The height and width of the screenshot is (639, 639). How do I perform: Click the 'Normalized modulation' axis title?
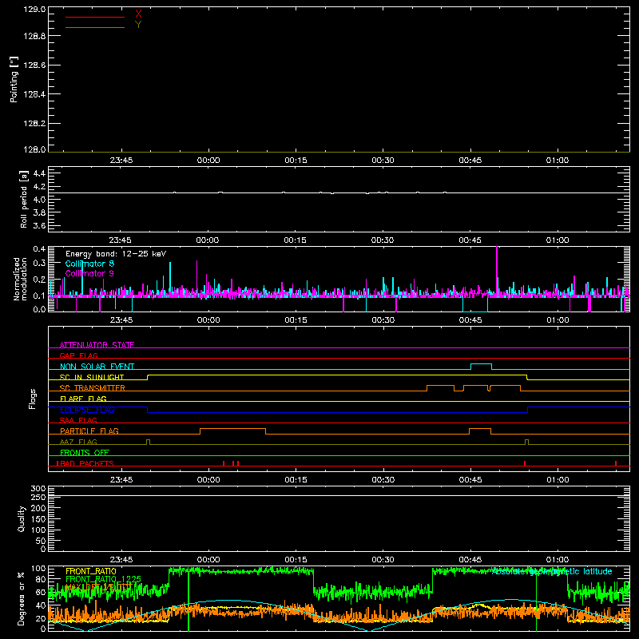pos(20,279)
